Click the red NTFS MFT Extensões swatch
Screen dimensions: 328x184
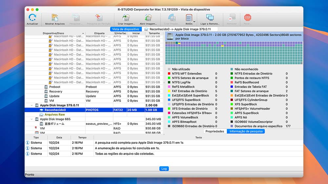point(169,74)
